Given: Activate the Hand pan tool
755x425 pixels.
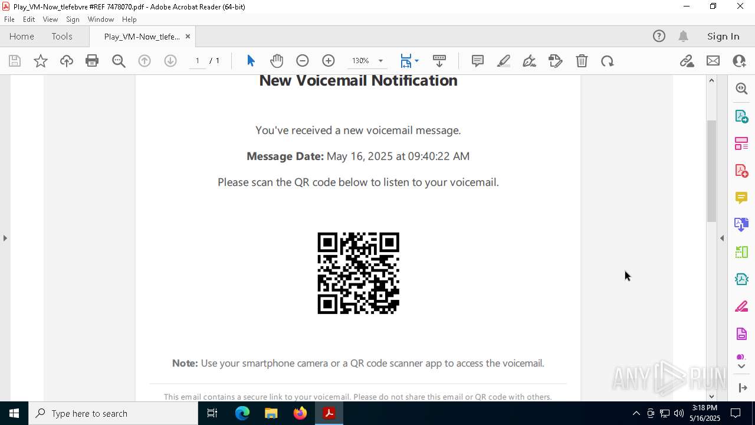Looking at the screenshot, I should coord(277,61).
